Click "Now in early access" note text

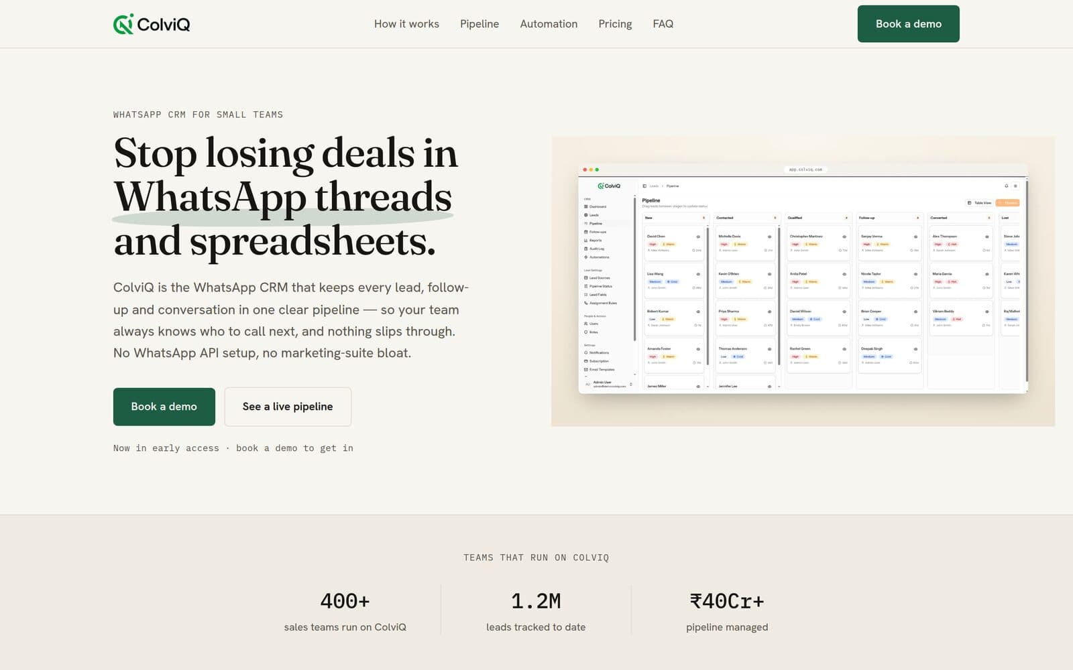(x=233, y=448)
